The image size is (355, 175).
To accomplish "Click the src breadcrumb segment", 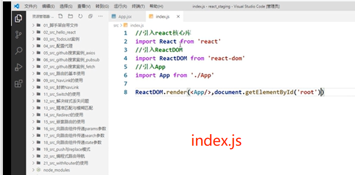I will tap(116, 25).
